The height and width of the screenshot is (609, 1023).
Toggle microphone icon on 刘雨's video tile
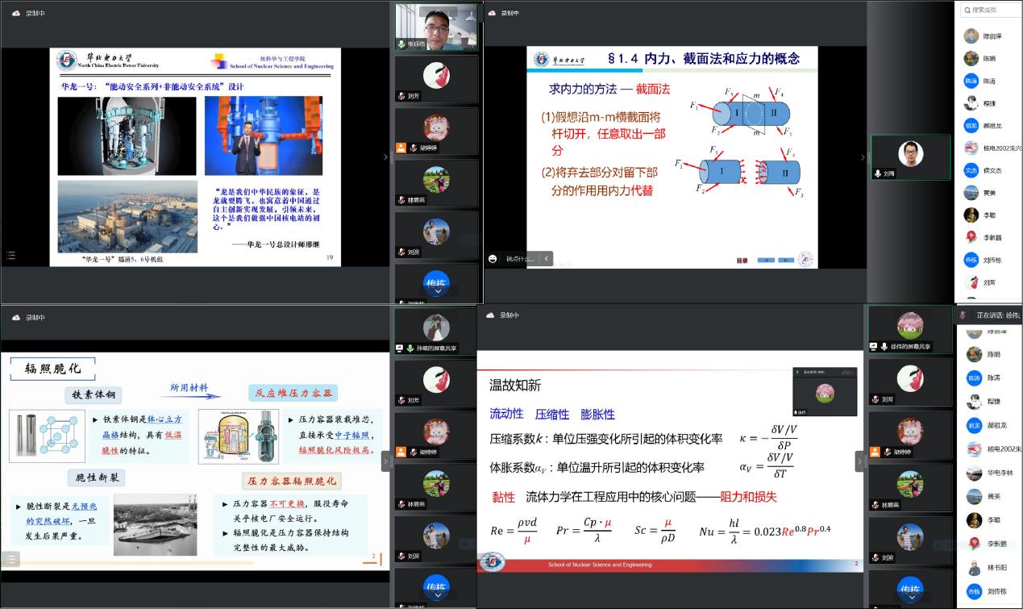[x=878, y=173]
